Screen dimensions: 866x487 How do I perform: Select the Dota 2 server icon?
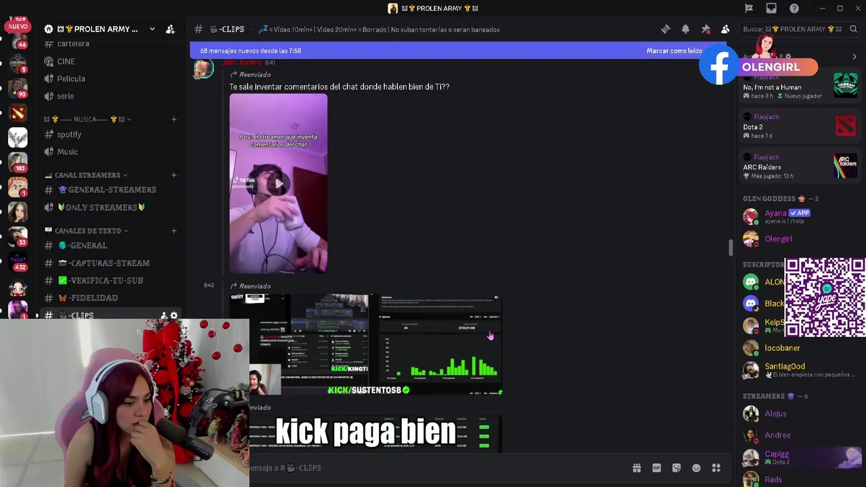coord(18,112)
